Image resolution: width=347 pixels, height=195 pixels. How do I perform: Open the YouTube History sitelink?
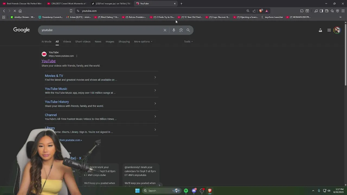[57, 102]
